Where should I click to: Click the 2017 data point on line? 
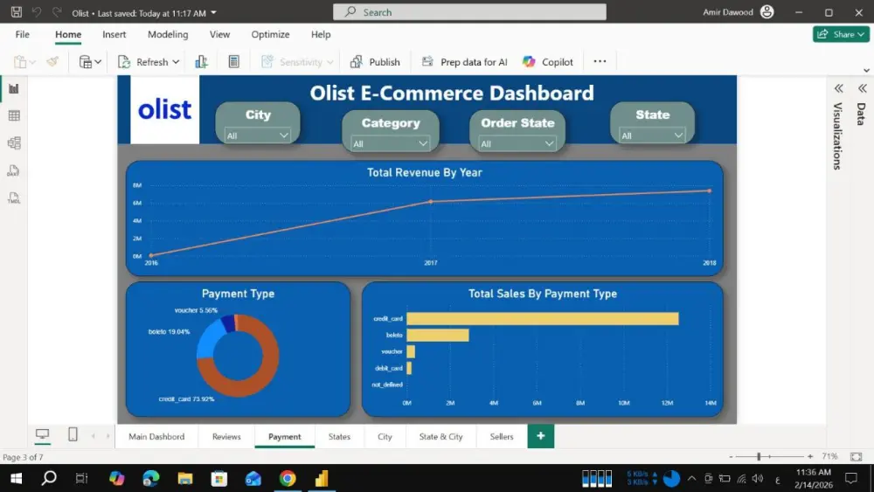[431, 202]
